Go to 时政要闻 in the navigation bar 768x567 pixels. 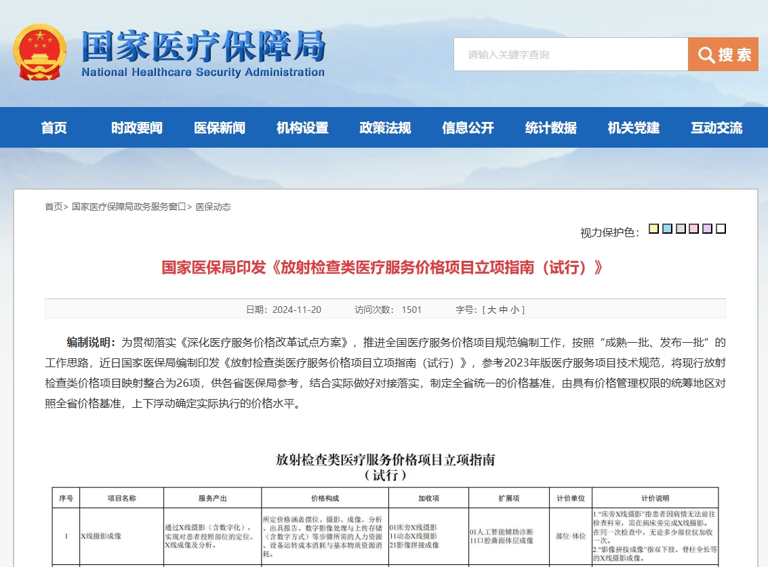click(x=137, y=128)
